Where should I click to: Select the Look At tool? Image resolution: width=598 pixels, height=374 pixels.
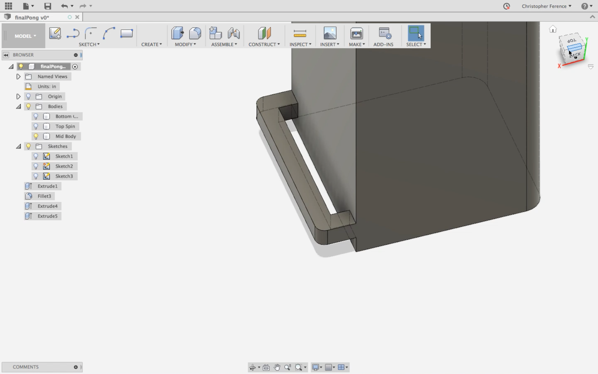[266, 367]
